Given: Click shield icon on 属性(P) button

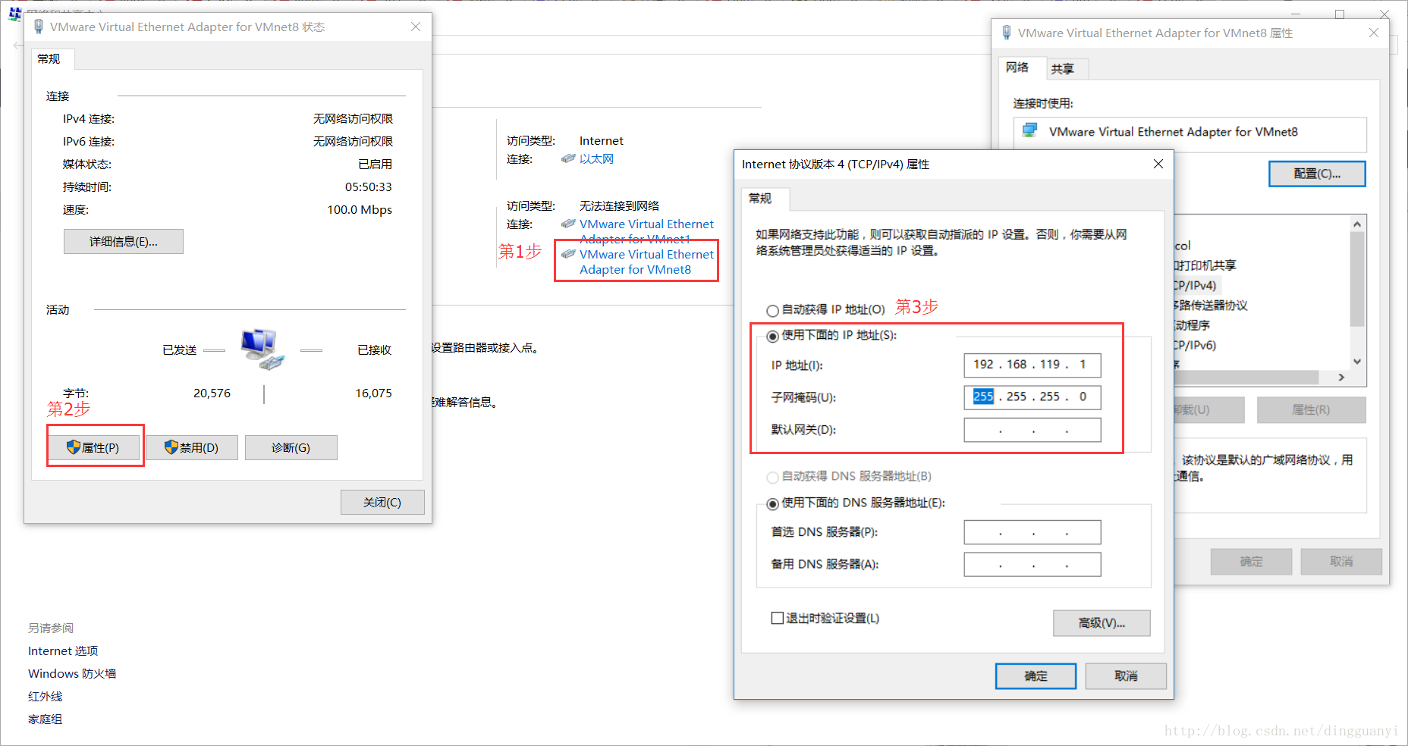Looking at the screenshot, I should [x=74, y=447].
